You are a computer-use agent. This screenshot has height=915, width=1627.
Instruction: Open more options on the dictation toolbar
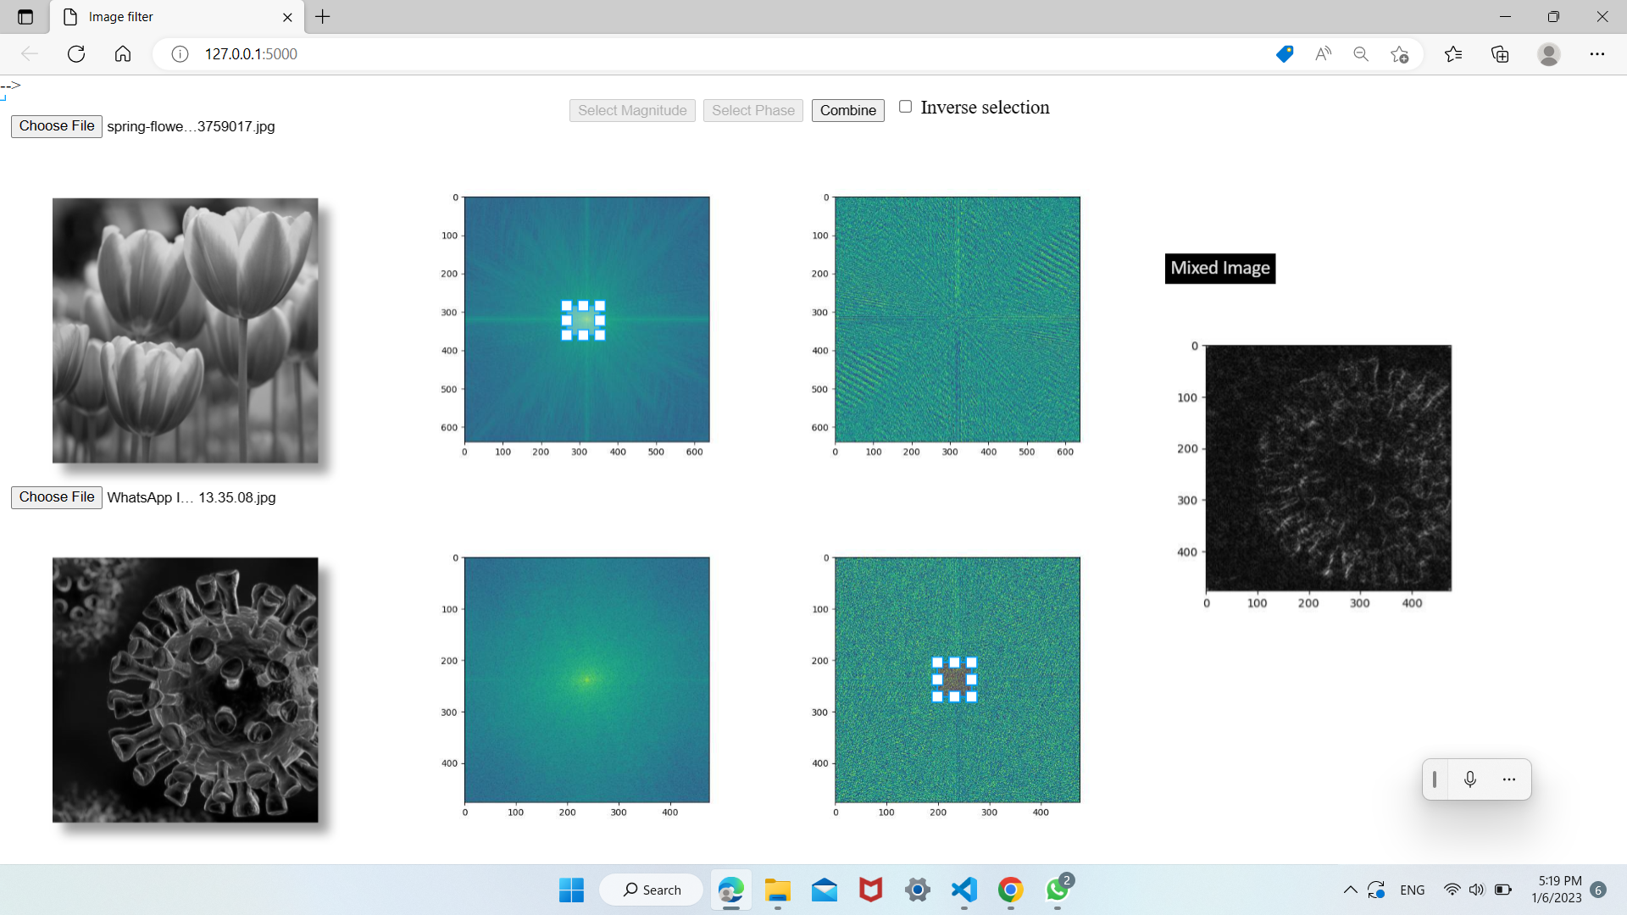pos(1508,779)
